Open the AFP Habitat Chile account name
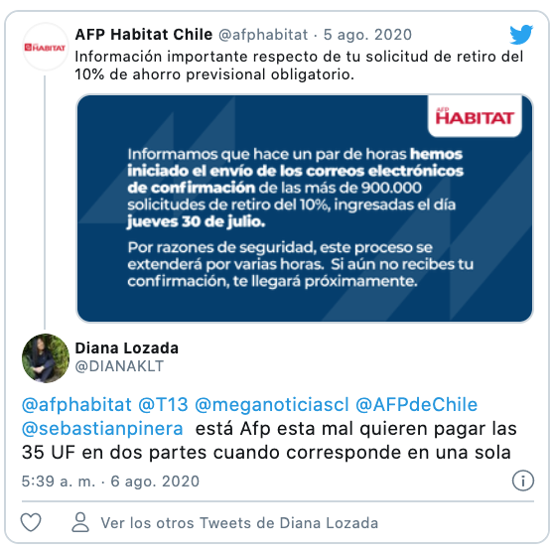 point(144,35)
